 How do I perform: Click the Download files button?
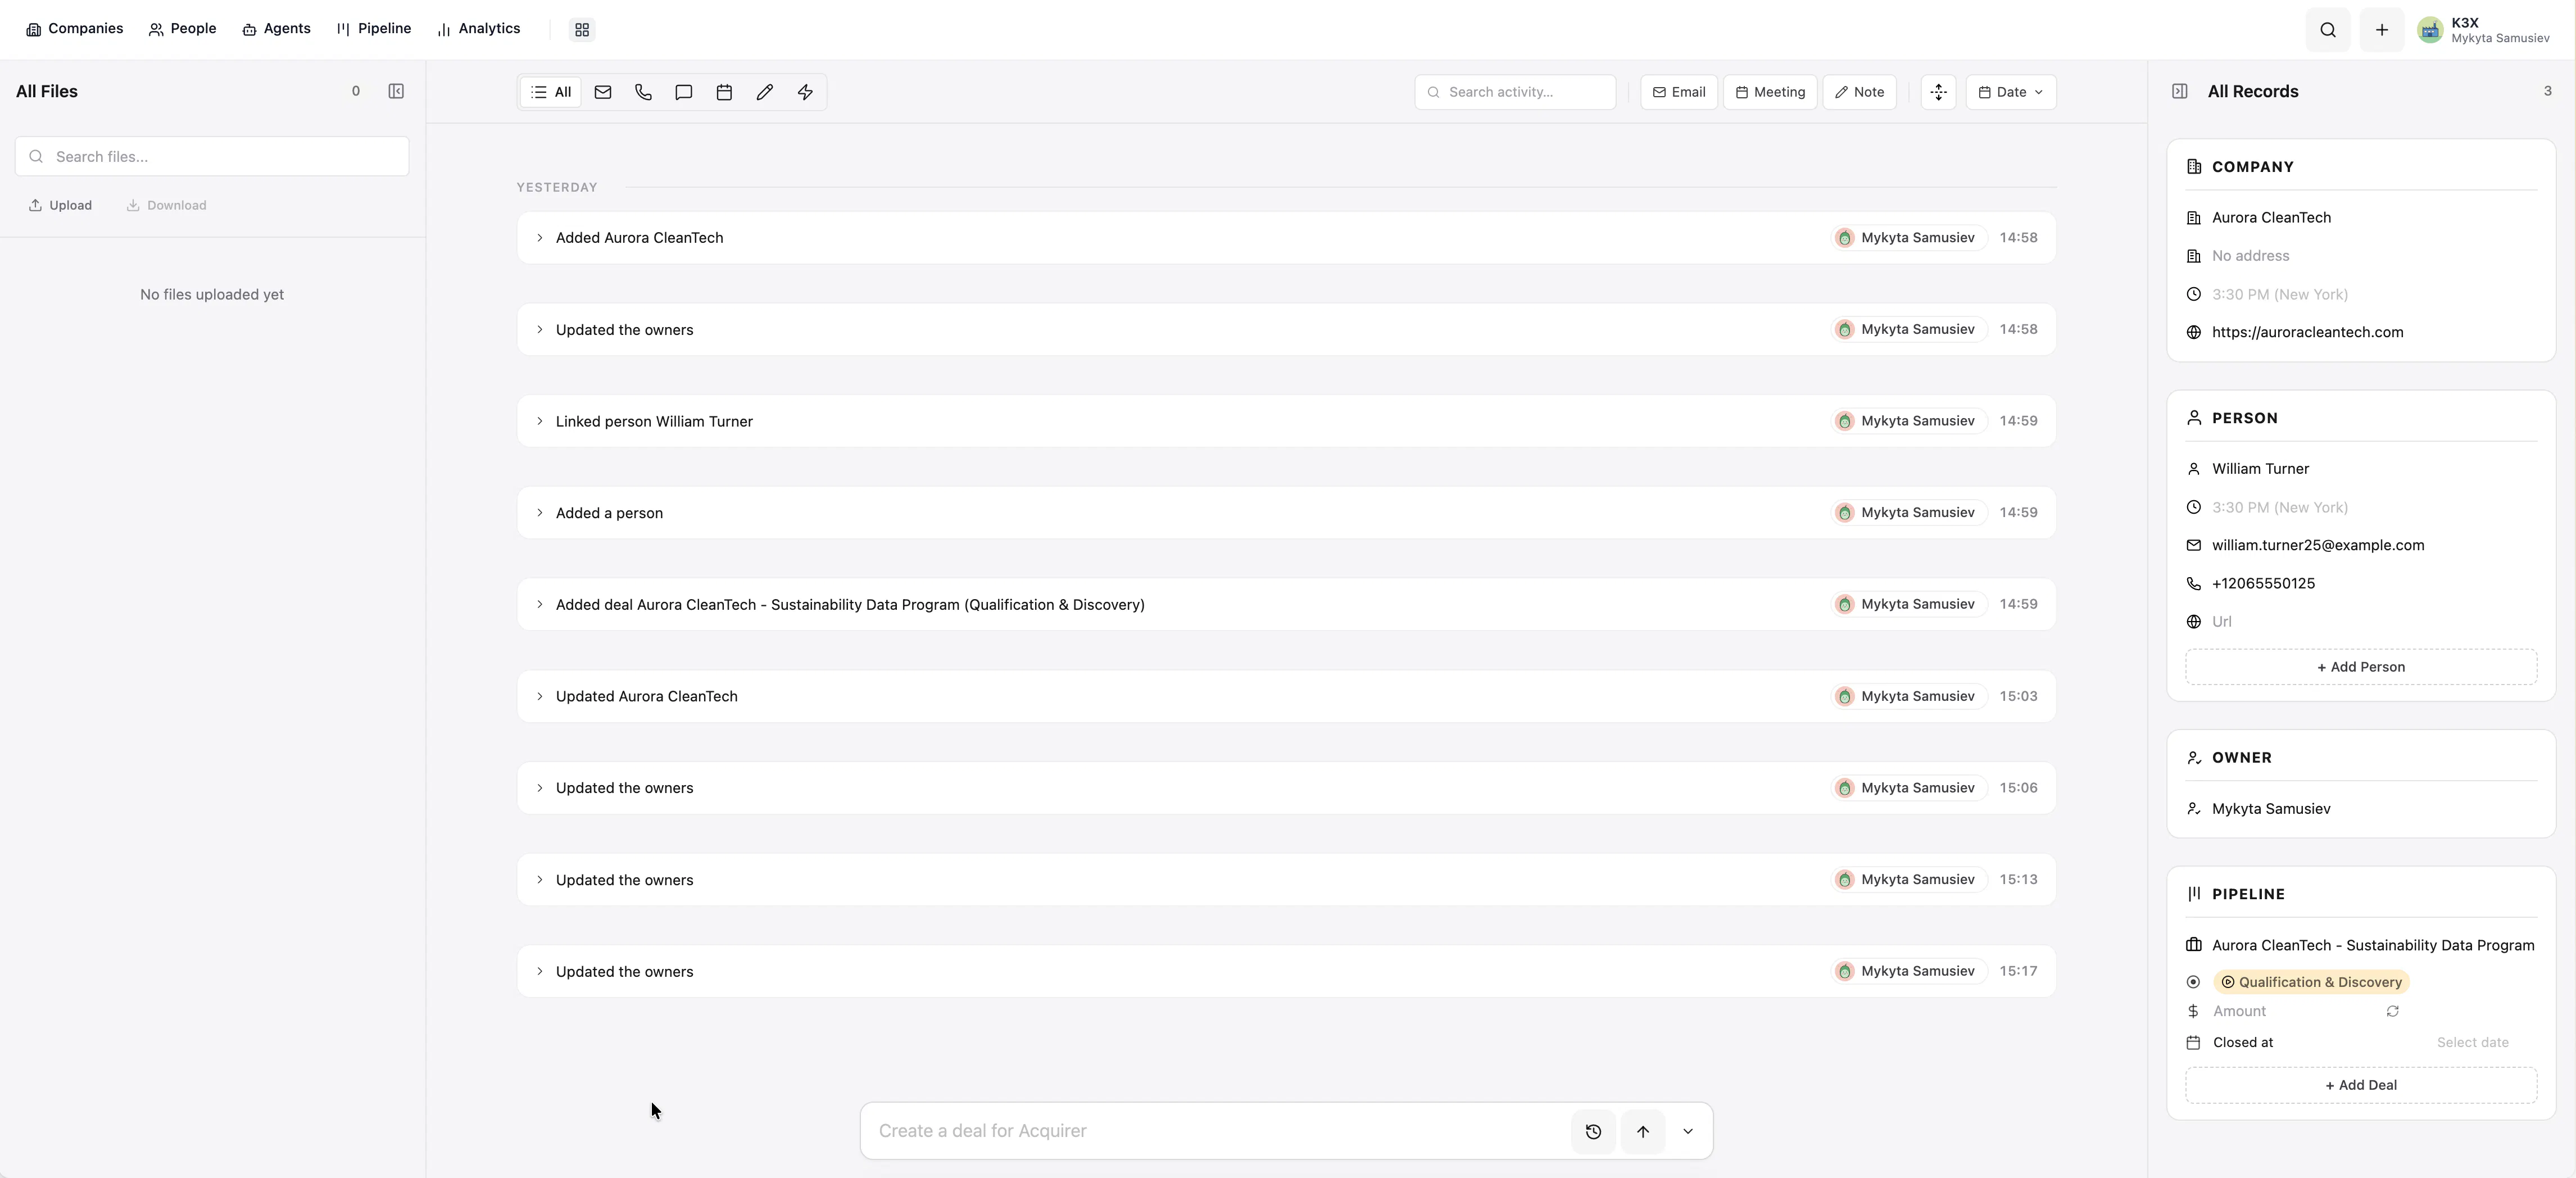pos(166,205)
